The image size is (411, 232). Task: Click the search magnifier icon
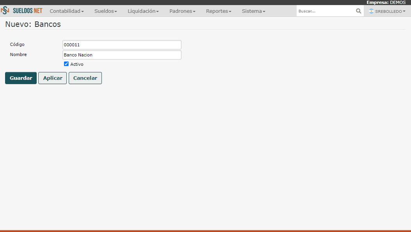[358, 11]
